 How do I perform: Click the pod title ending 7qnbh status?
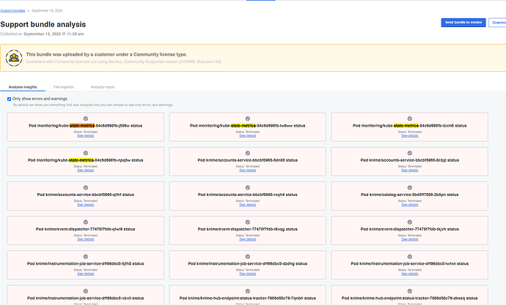tap(248, 298)
